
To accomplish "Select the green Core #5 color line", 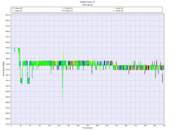I will point(114,11).
